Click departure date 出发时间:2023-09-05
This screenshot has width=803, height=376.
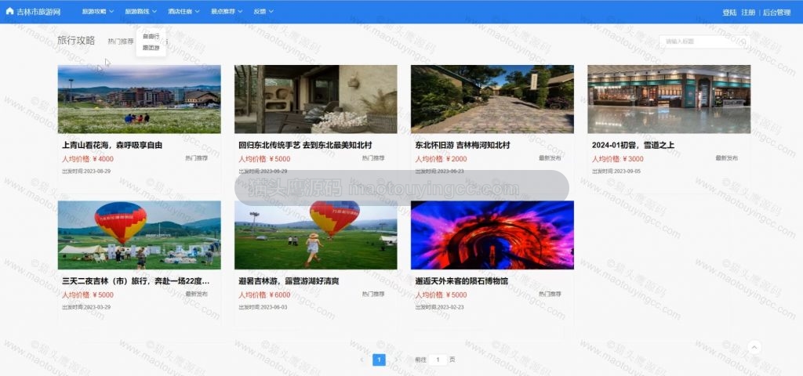point(616,172)
